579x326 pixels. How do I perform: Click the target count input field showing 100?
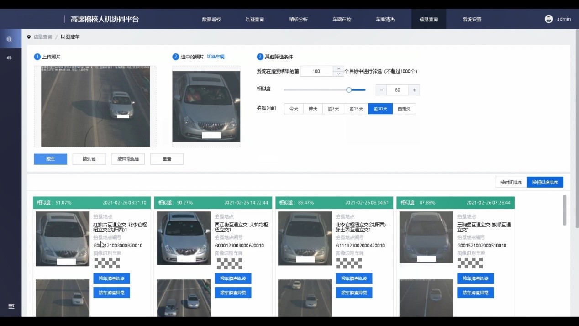click(x=316, y=71)
